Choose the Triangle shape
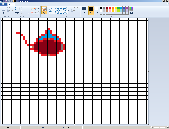 click(x=66, y=8)
